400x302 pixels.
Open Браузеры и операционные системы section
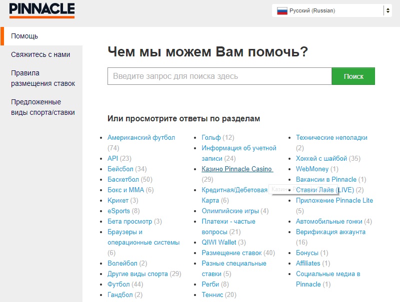143,237
